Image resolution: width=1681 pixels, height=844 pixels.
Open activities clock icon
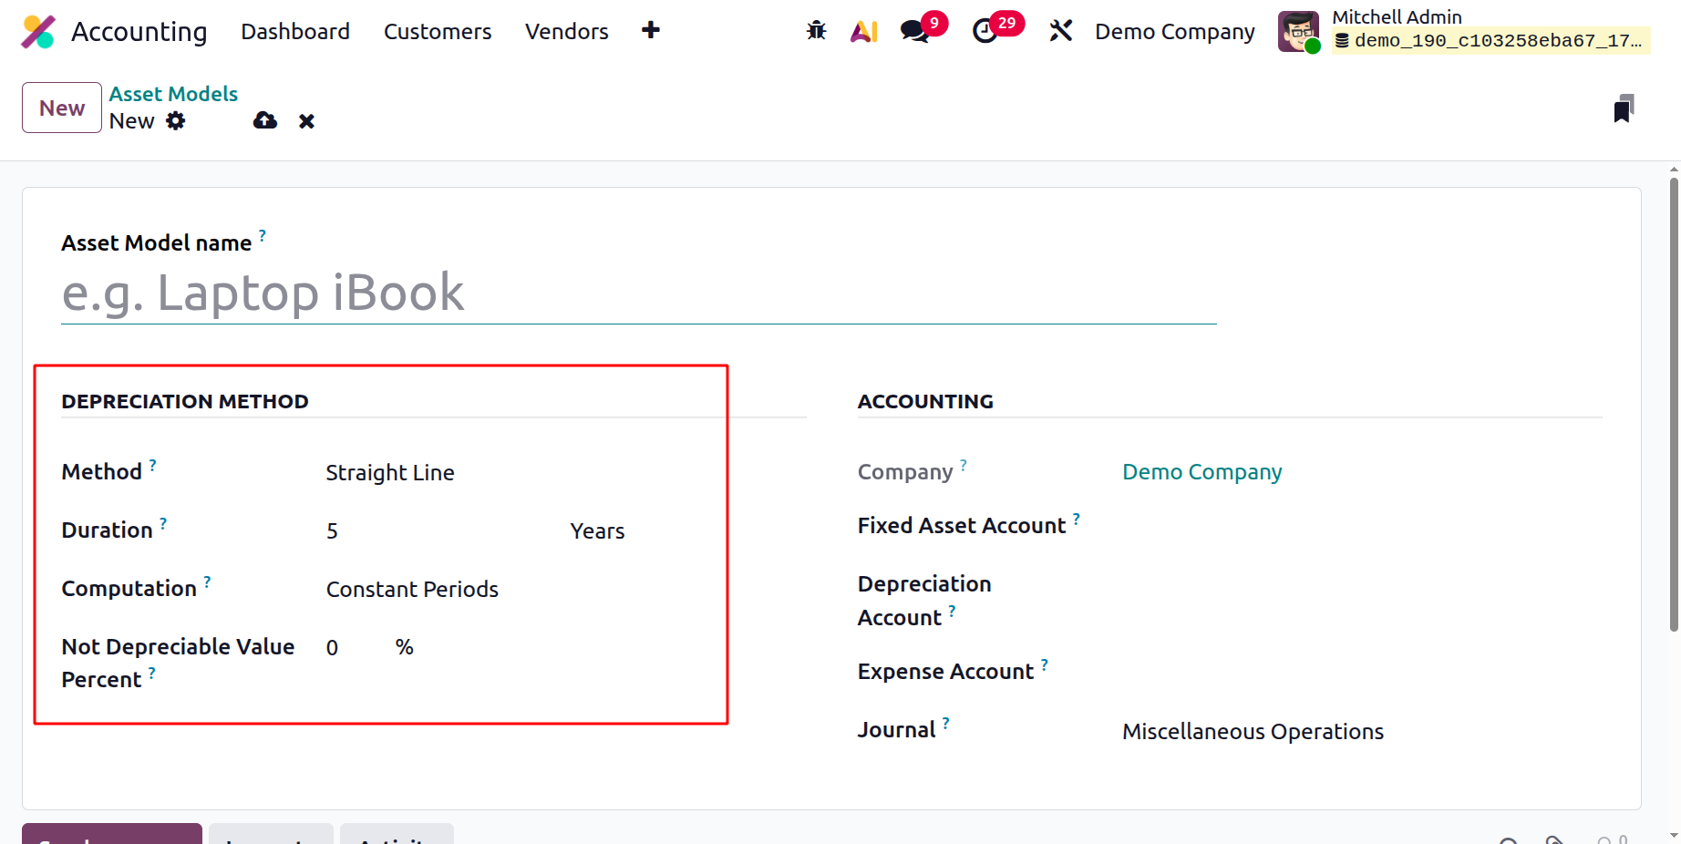tap(985, 31)
